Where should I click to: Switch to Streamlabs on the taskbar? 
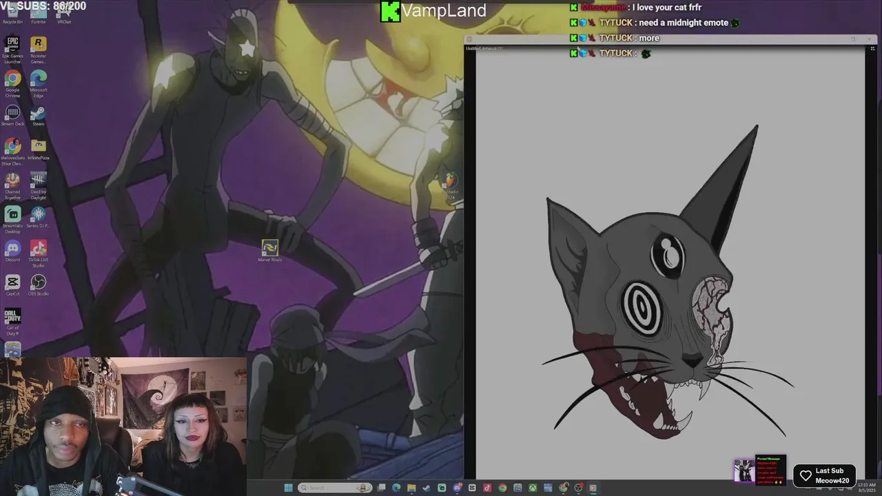442,488
